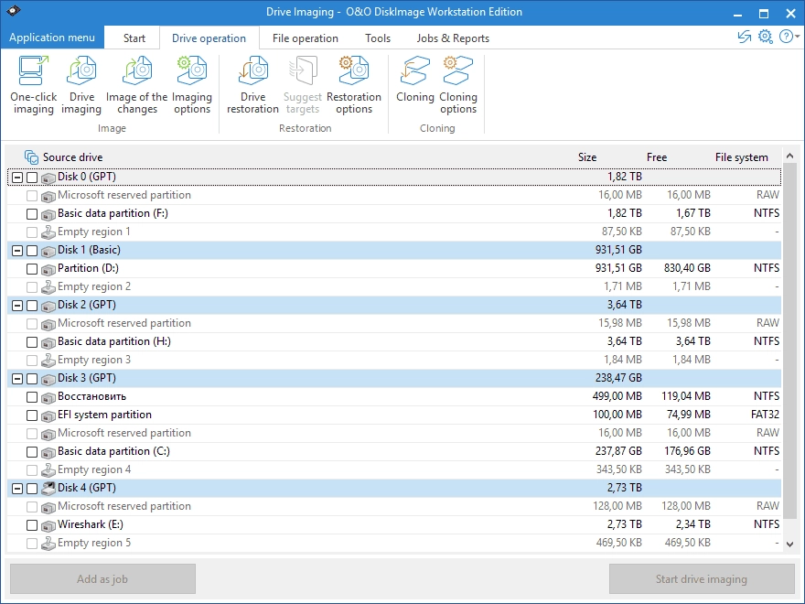The height and width of the screenshot is (604, 805).
Task: Switch to the File operation tab
Action: tap(305, 38)
